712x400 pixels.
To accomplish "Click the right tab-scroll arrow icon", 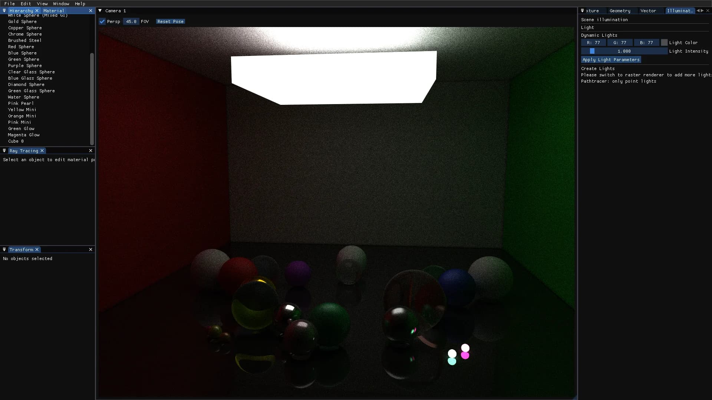I will (702, 10).
